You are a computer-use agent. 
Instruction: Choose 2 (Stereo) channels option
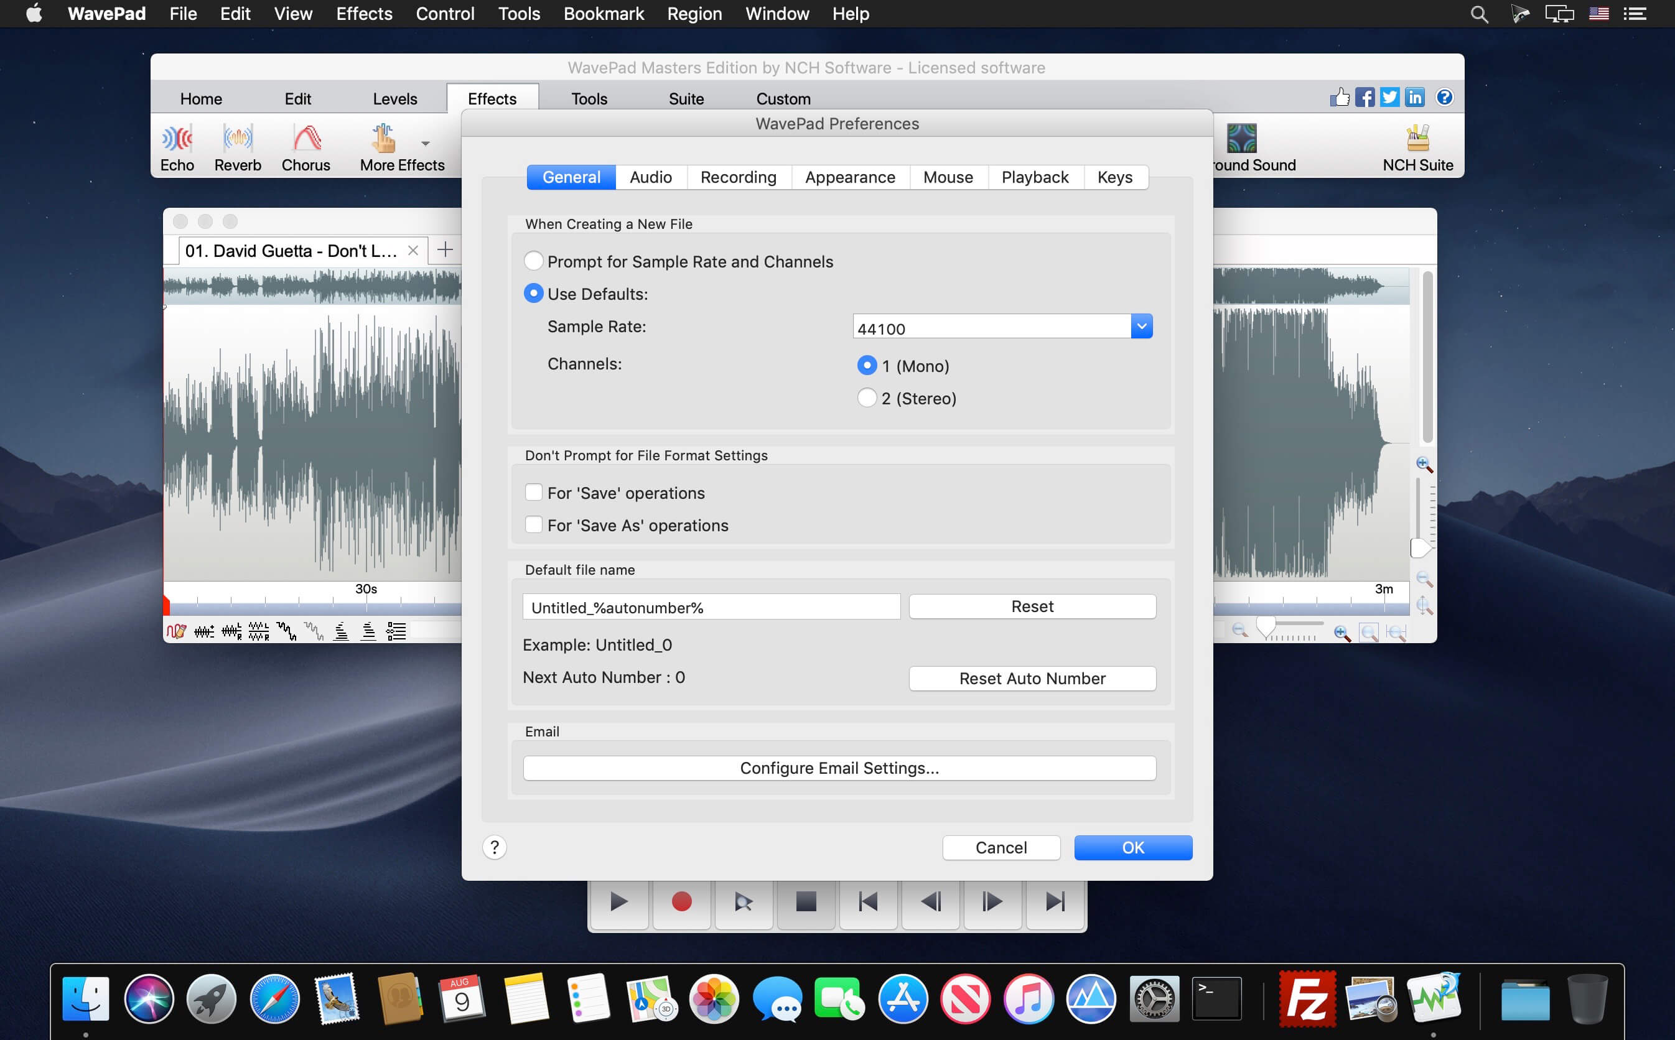click(867, 398)
